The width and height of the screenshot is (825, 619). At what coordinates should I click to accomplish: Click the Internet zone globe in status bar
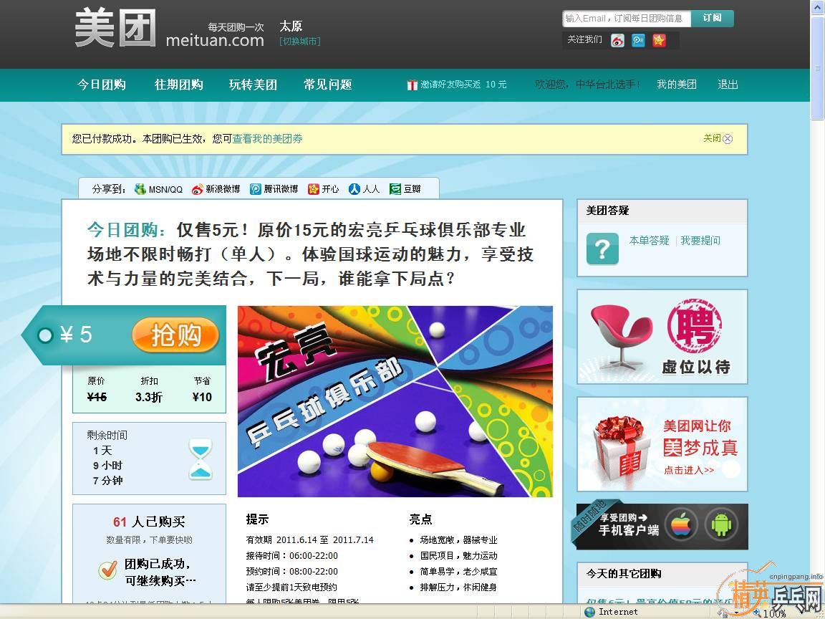pyautogui.click(x=590, y=612)
